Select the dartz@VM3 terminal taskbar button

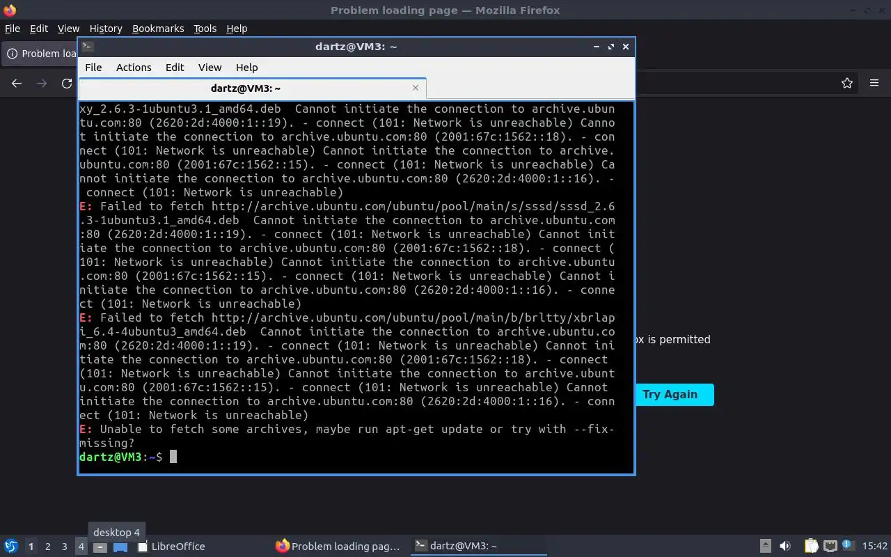tap(478, 547)
